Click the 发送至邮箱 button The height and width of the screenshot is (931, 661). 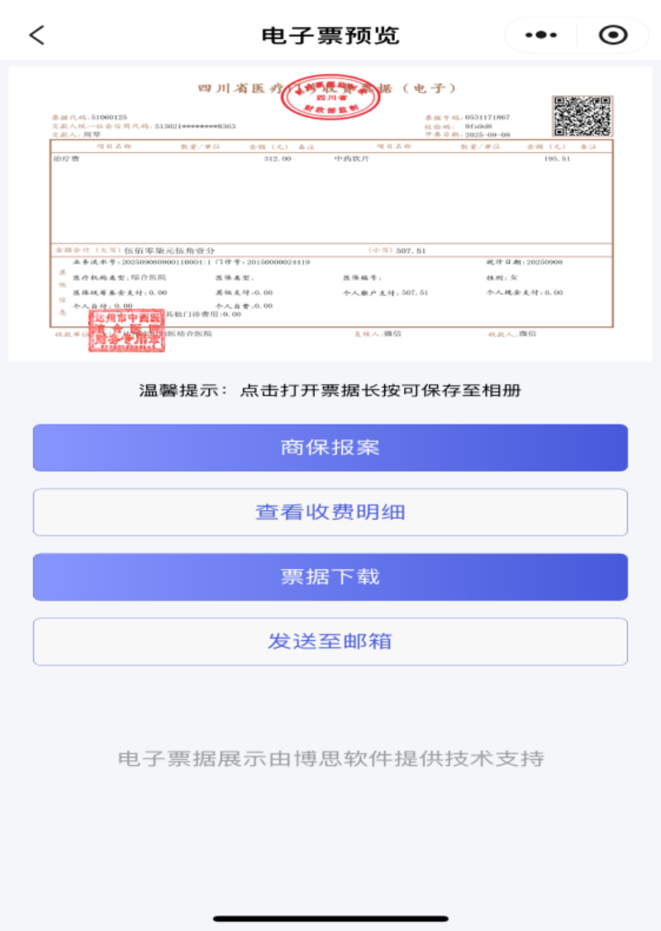point(330,642)
